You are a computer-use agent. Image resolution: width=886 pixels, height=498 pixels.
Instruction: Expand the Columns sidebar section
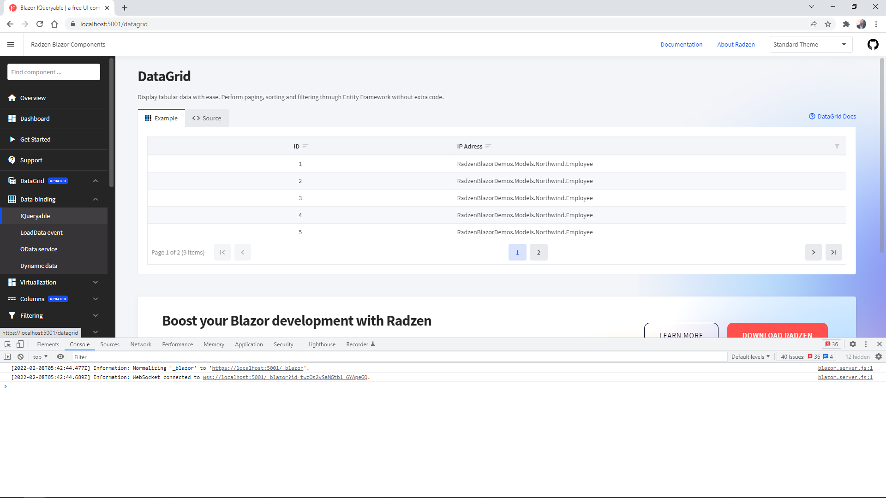pos(96,299)
